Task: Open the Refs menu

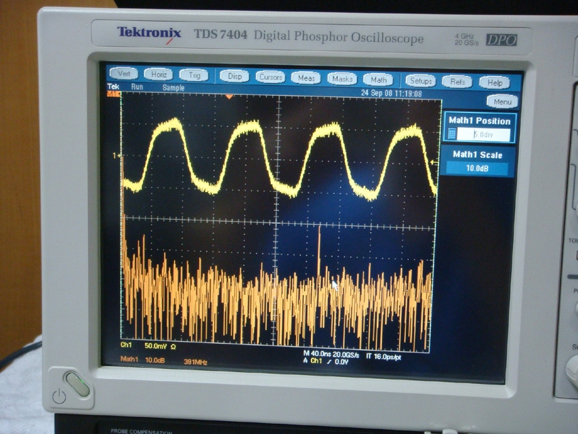Action: [457, 82]
